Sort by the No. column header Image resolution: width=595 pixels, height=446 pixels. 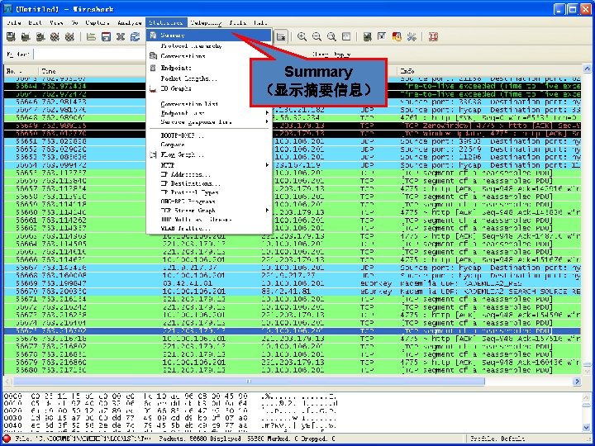point(21,71)
